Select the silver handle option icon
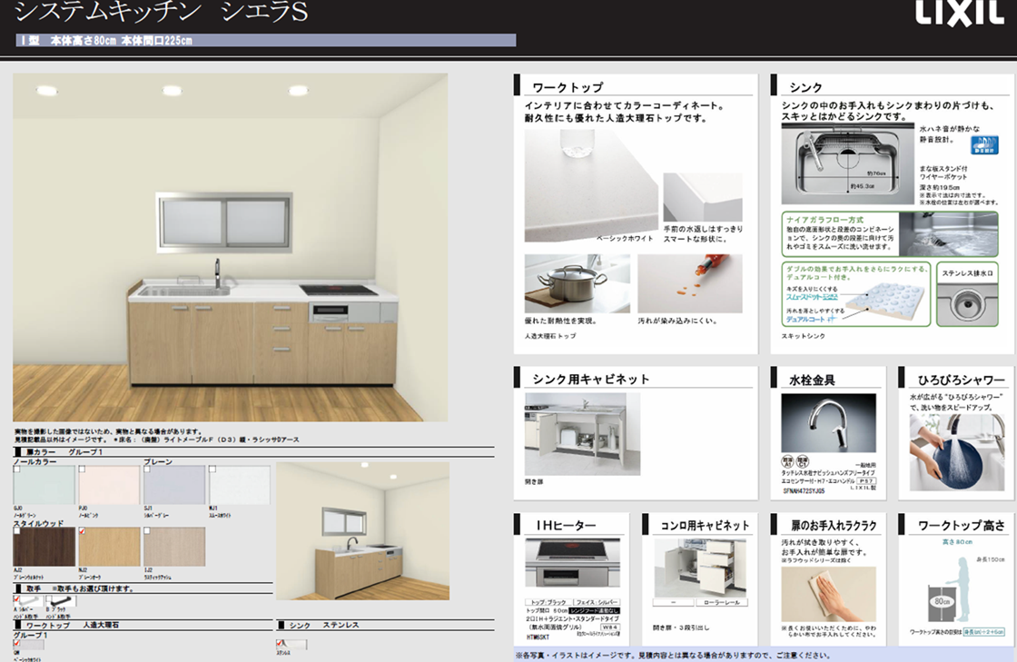 pos(27,601)
